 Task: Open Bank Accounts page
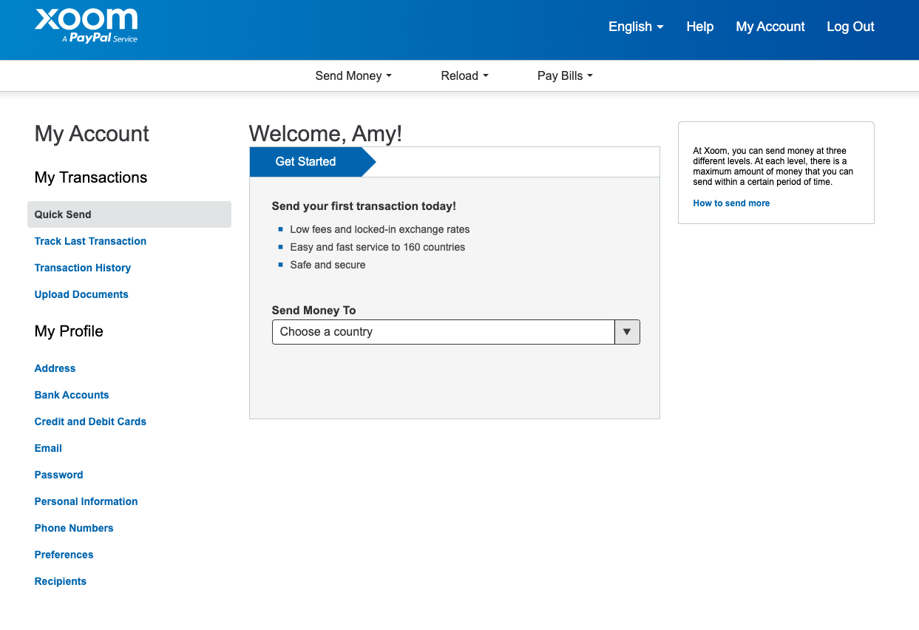[72, 395]
